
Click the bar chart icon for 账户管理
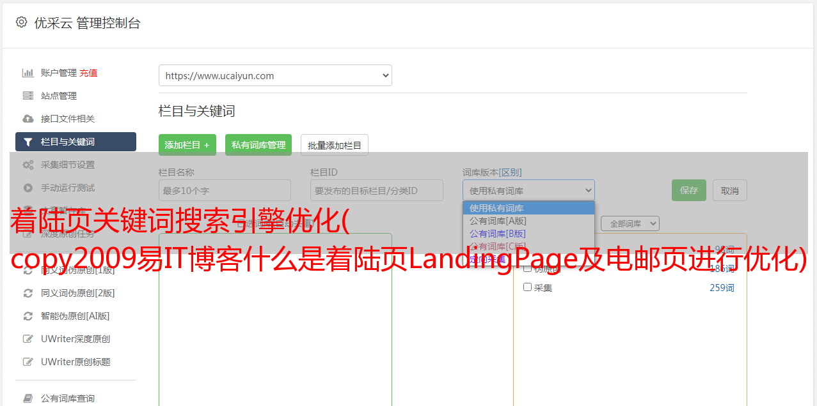[x=28, y=73]
